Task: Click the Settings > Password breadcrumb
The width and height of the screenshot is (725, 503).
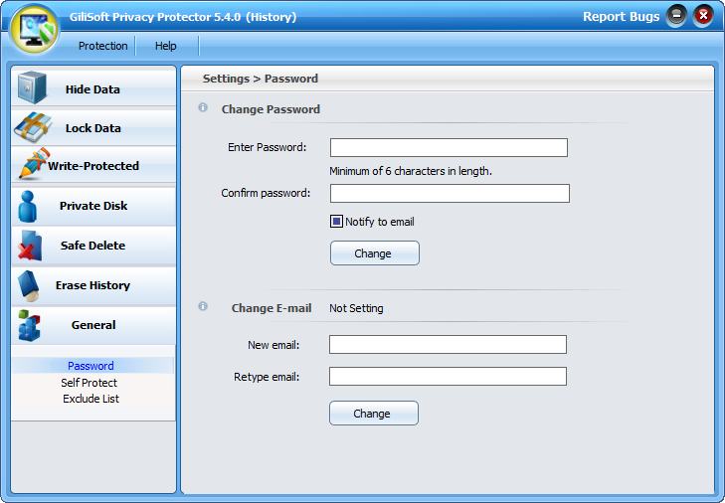Action: tap(261, 79)
